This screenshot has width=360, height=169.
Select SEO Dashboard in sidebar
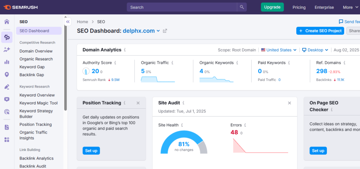pyautogui.click(x=39, y=31)
